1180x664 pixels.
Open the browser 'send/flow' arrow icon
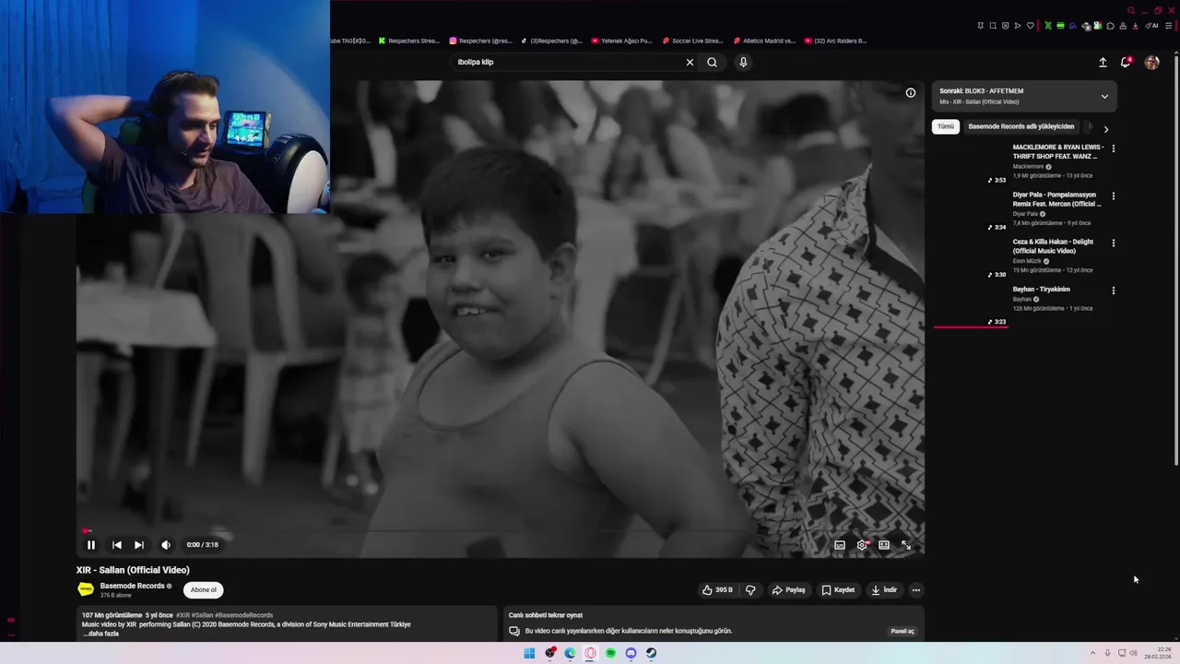(1018, 26)
